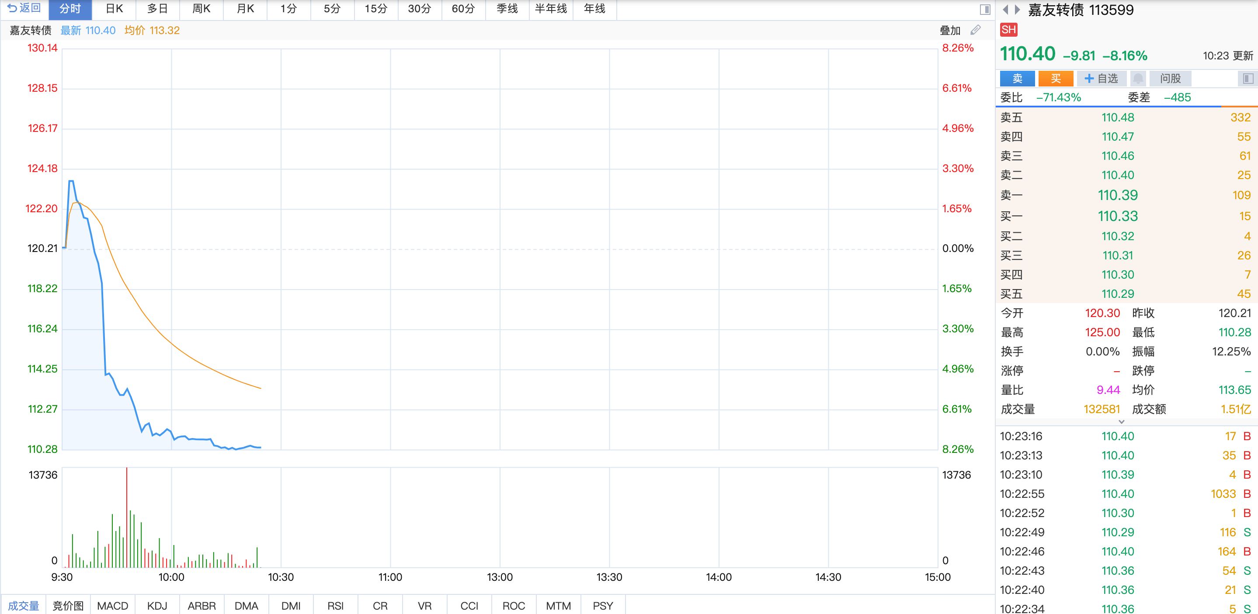This screenshot has height=614, width=1258.
Task: Switch to 日K chart tab
Action: (114, 9)
